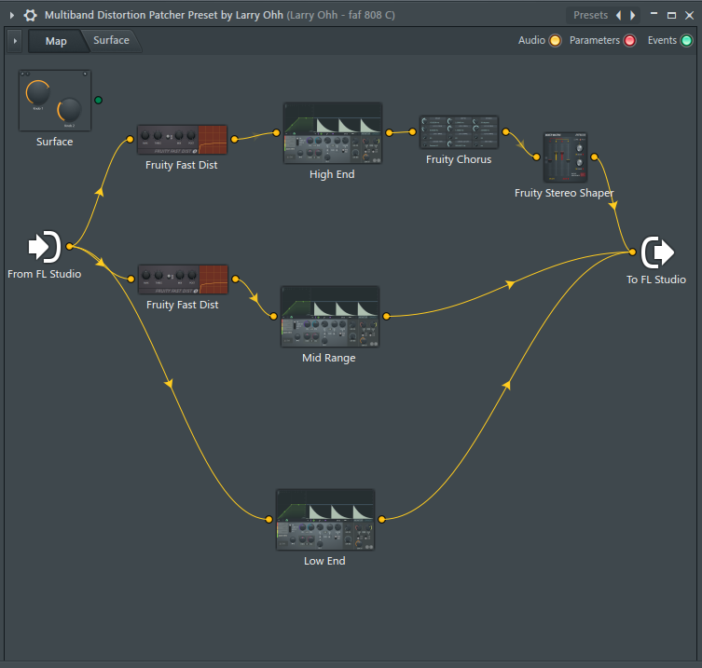The height and width of the screenshot is (668, 702).
Task: Toggle Audio connections visibility
Action: pos(555,41)
